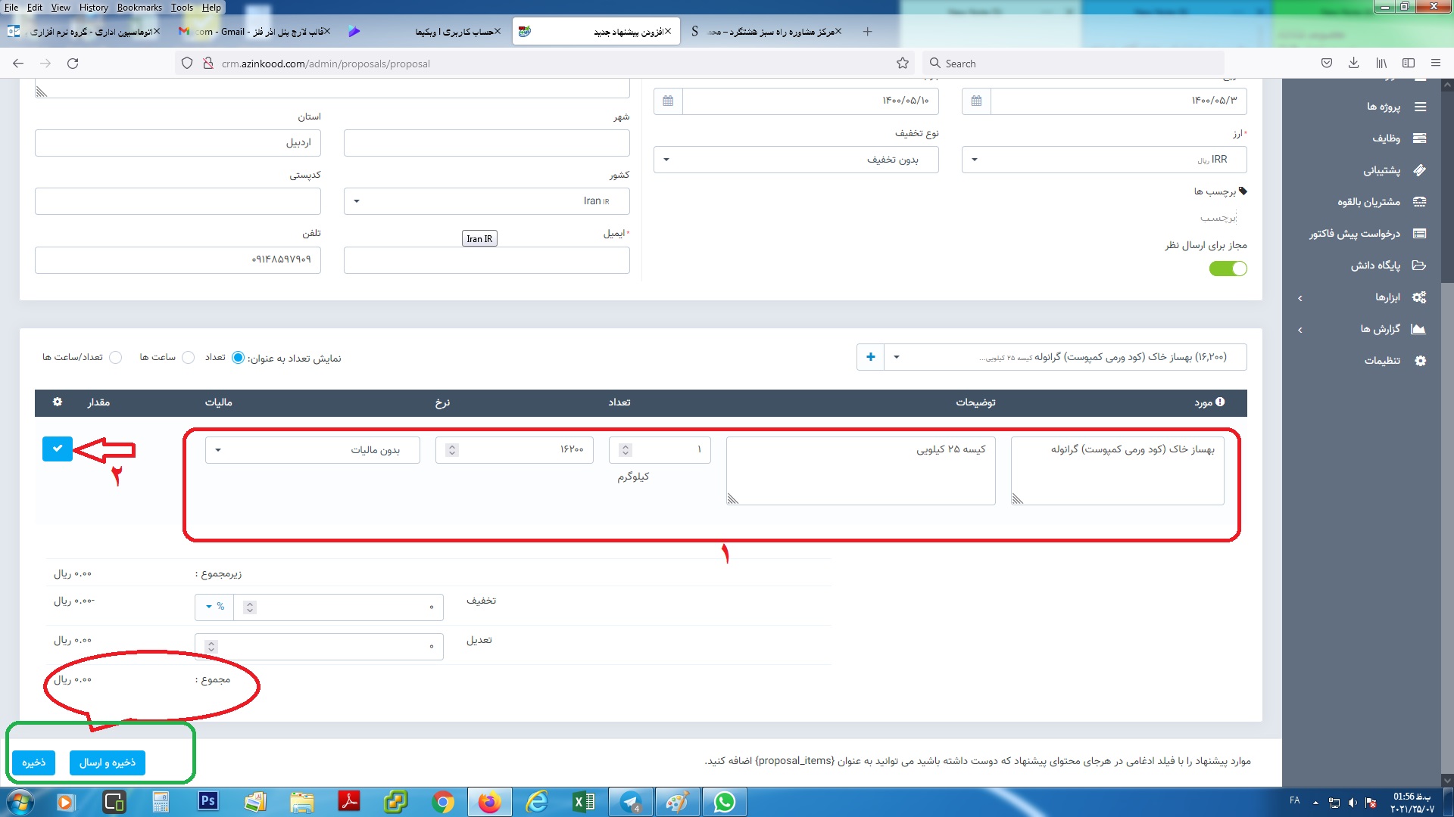Open calendar icon for date ۱۴۰۰/۰۵/۱۰
The image size is (1454, 817).
click(x=668, y=101)
